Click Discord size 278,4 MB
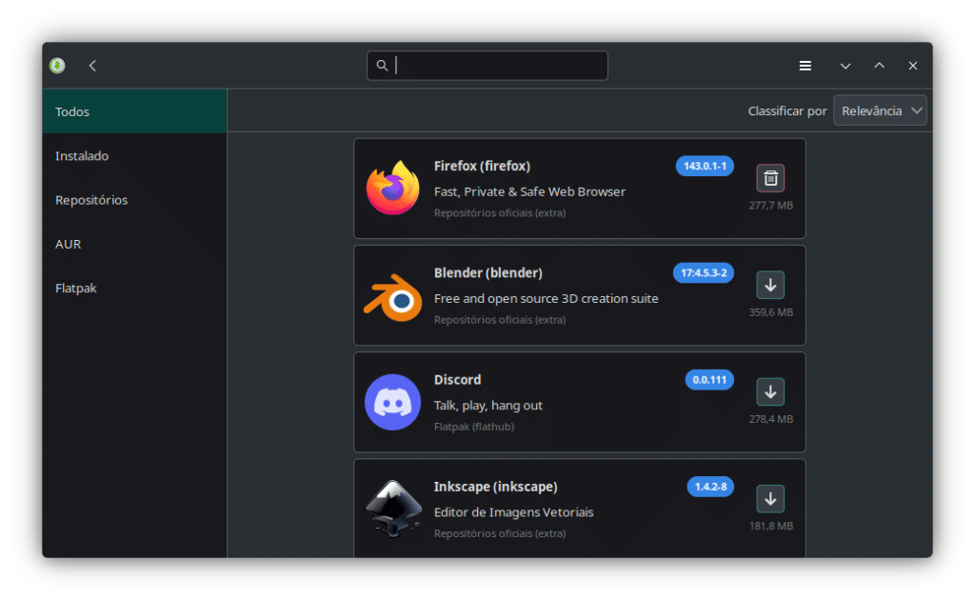The height and width of the screenshot is (600, 975). 770,419
